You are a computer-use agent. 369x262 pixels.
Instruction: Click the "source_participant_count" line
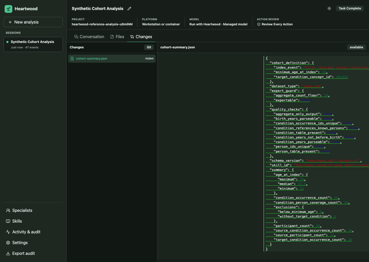pyautogui.click(x=301, y=235)
